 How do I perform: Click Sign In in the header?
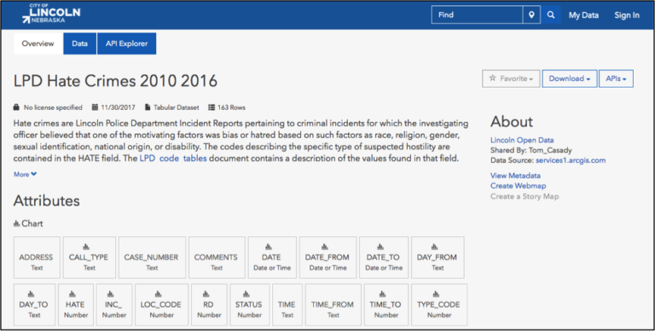(627, 15)
